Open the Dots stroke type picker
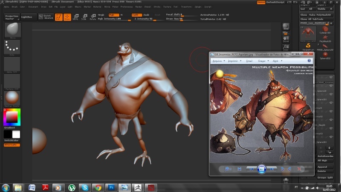 [12, 47]
